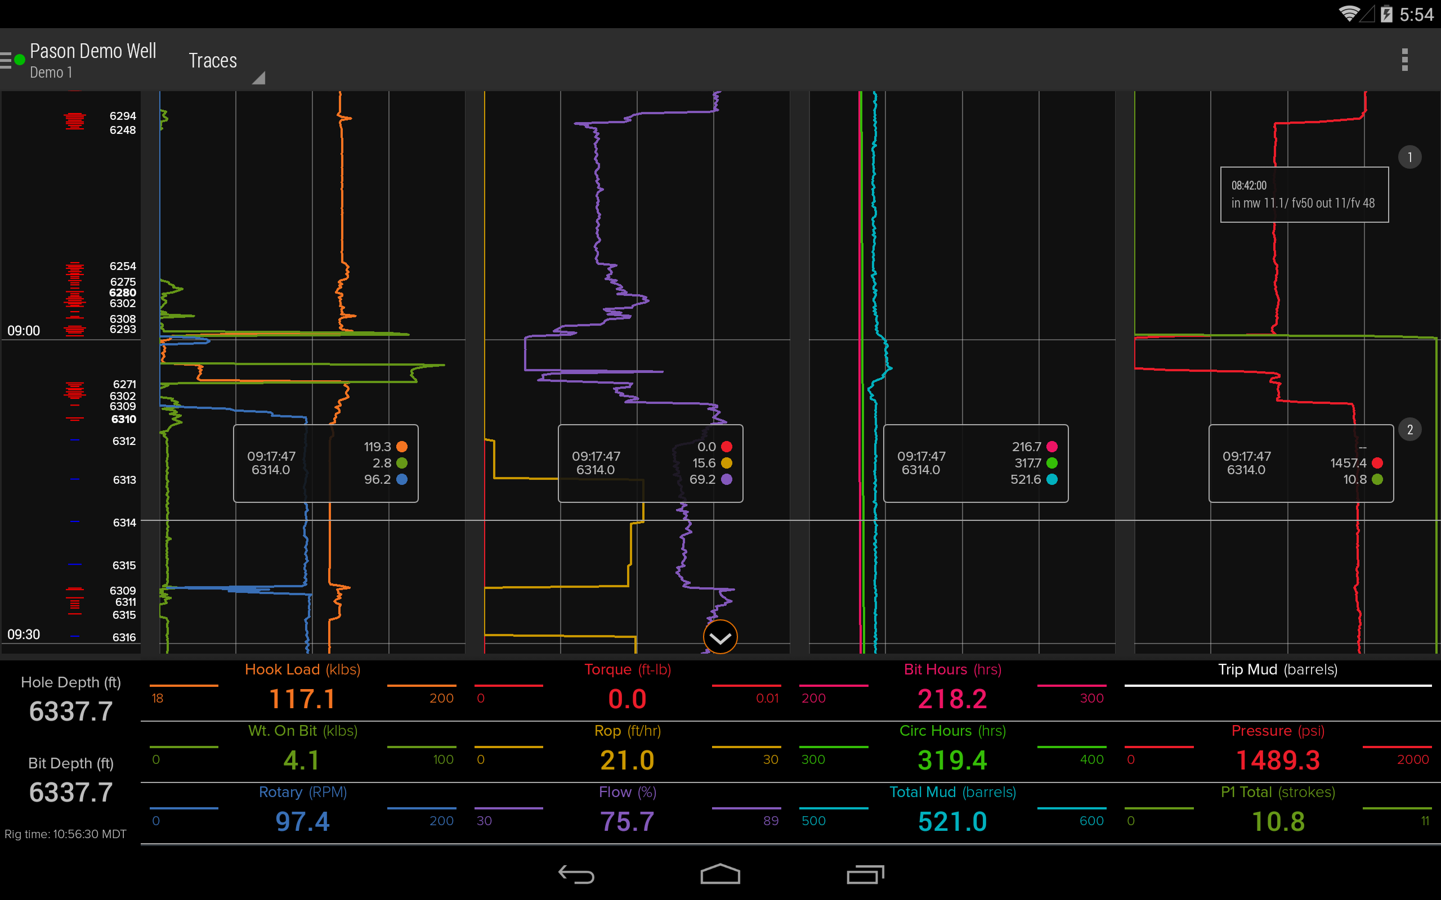Tap the yellow 15.6 legend dot
This screenshot has width=1441, height=900.
click(727, 463)
